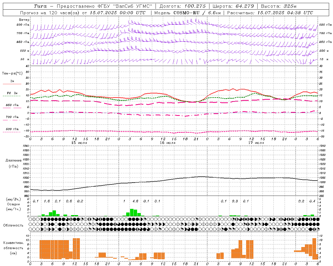Select the "Широта: 64.279" header value
The image size is (333, 266).
(233, 6)
